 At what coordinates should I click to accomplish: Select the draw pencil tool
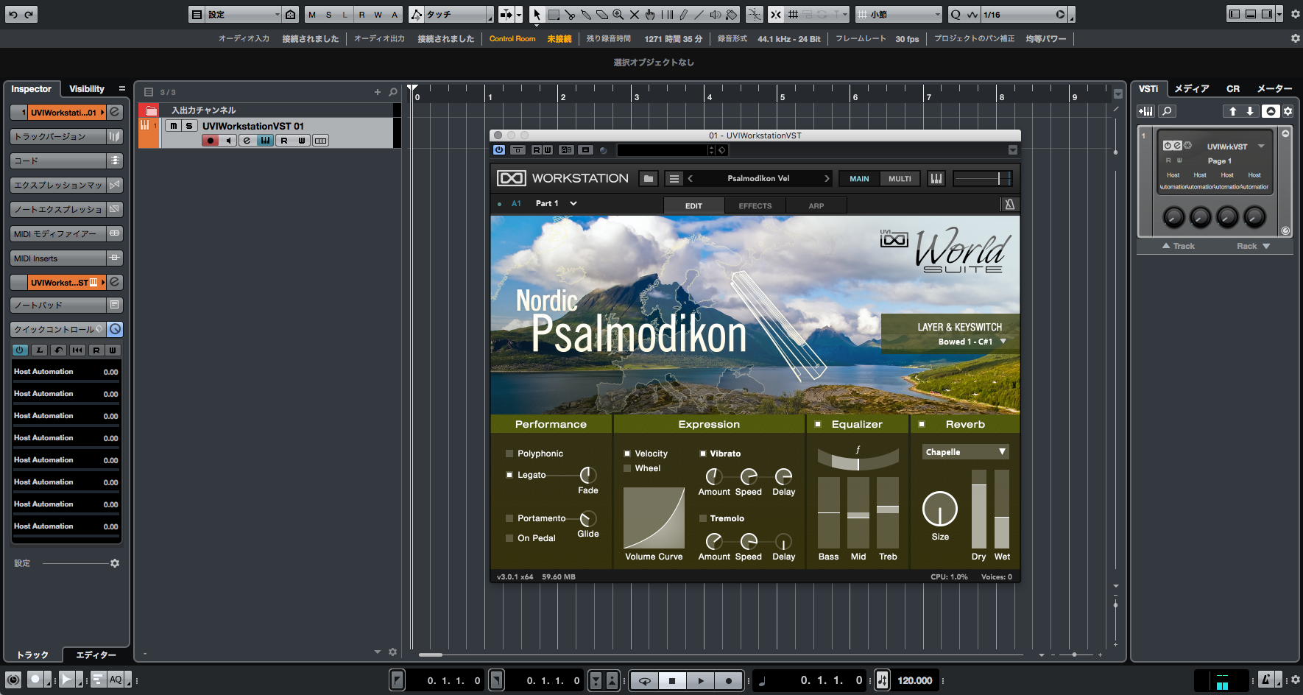683,14
